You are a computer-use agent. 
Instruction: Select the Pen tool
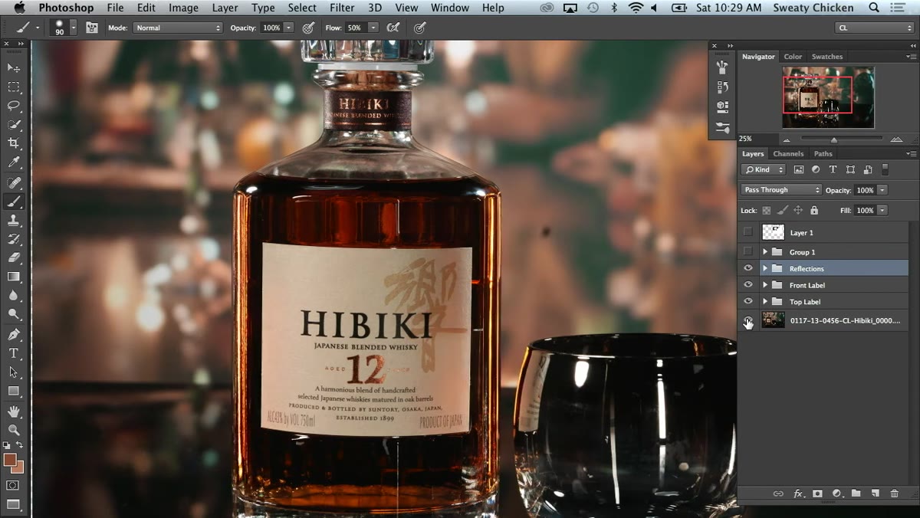click(x=14, y=335)
